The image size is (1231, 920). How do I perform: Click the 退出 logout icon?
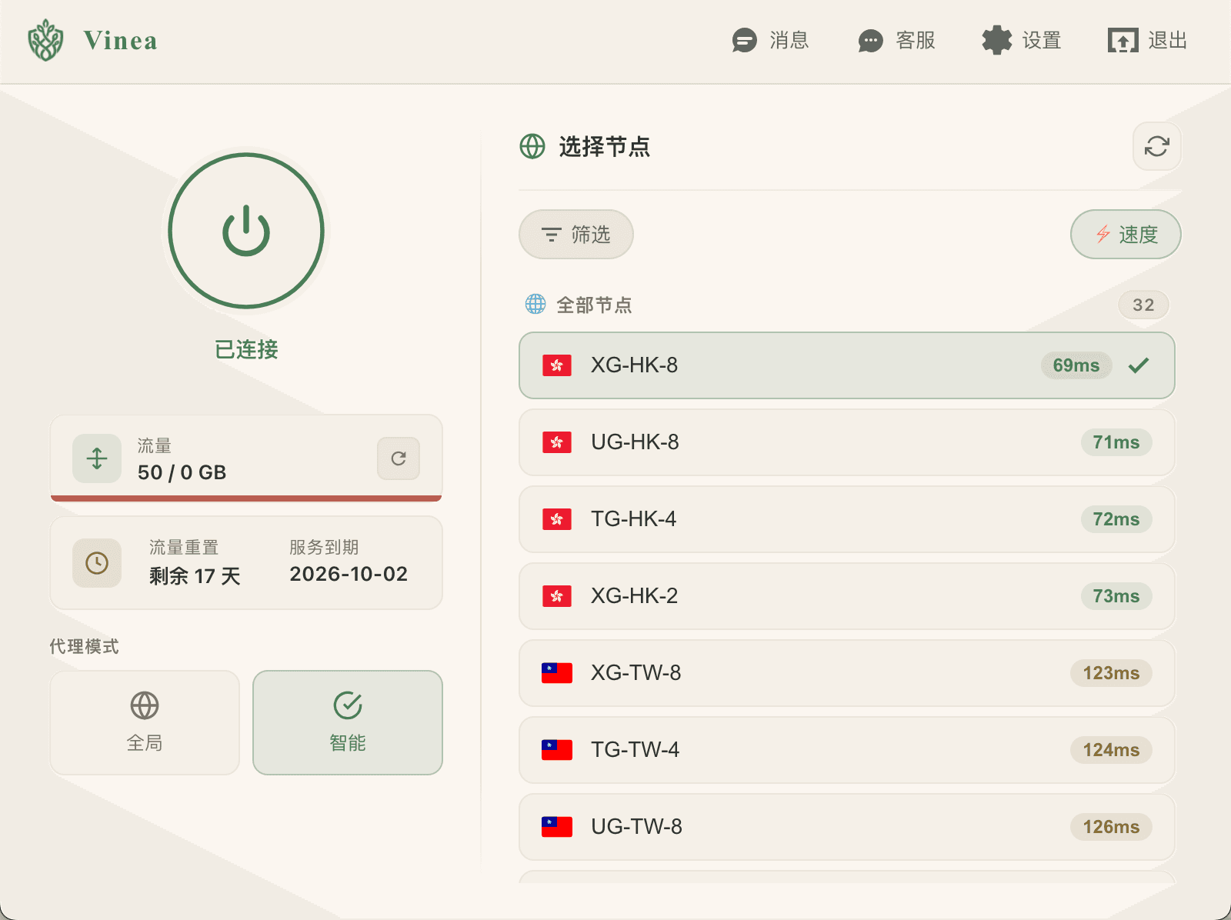tap(1123, 40)
